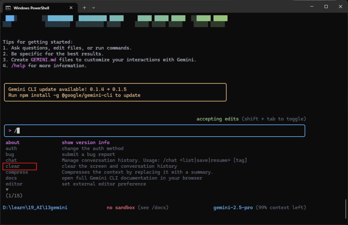Click the terminal cursor in the prompt

pos(18,130)
